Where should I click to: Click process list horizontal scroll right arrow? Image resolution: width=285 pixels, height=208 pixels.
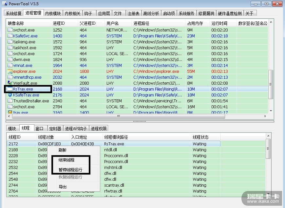(265, 116)
